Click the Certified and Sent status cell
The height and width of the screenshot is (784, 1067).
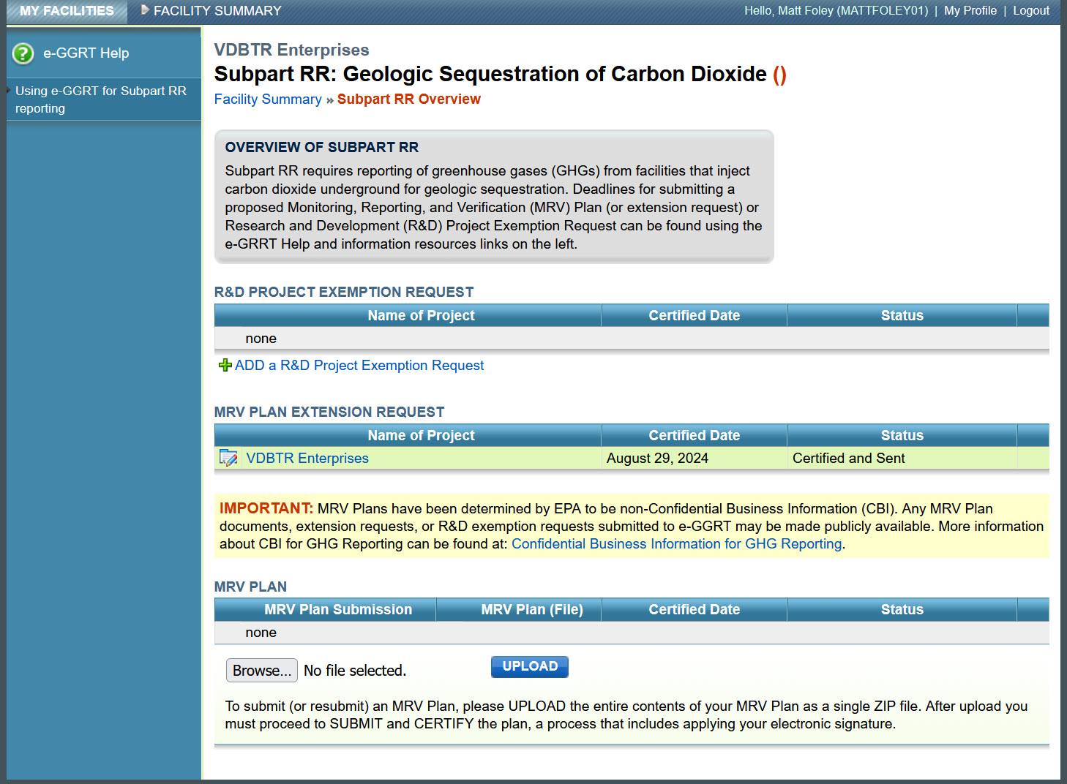point(902,458)
